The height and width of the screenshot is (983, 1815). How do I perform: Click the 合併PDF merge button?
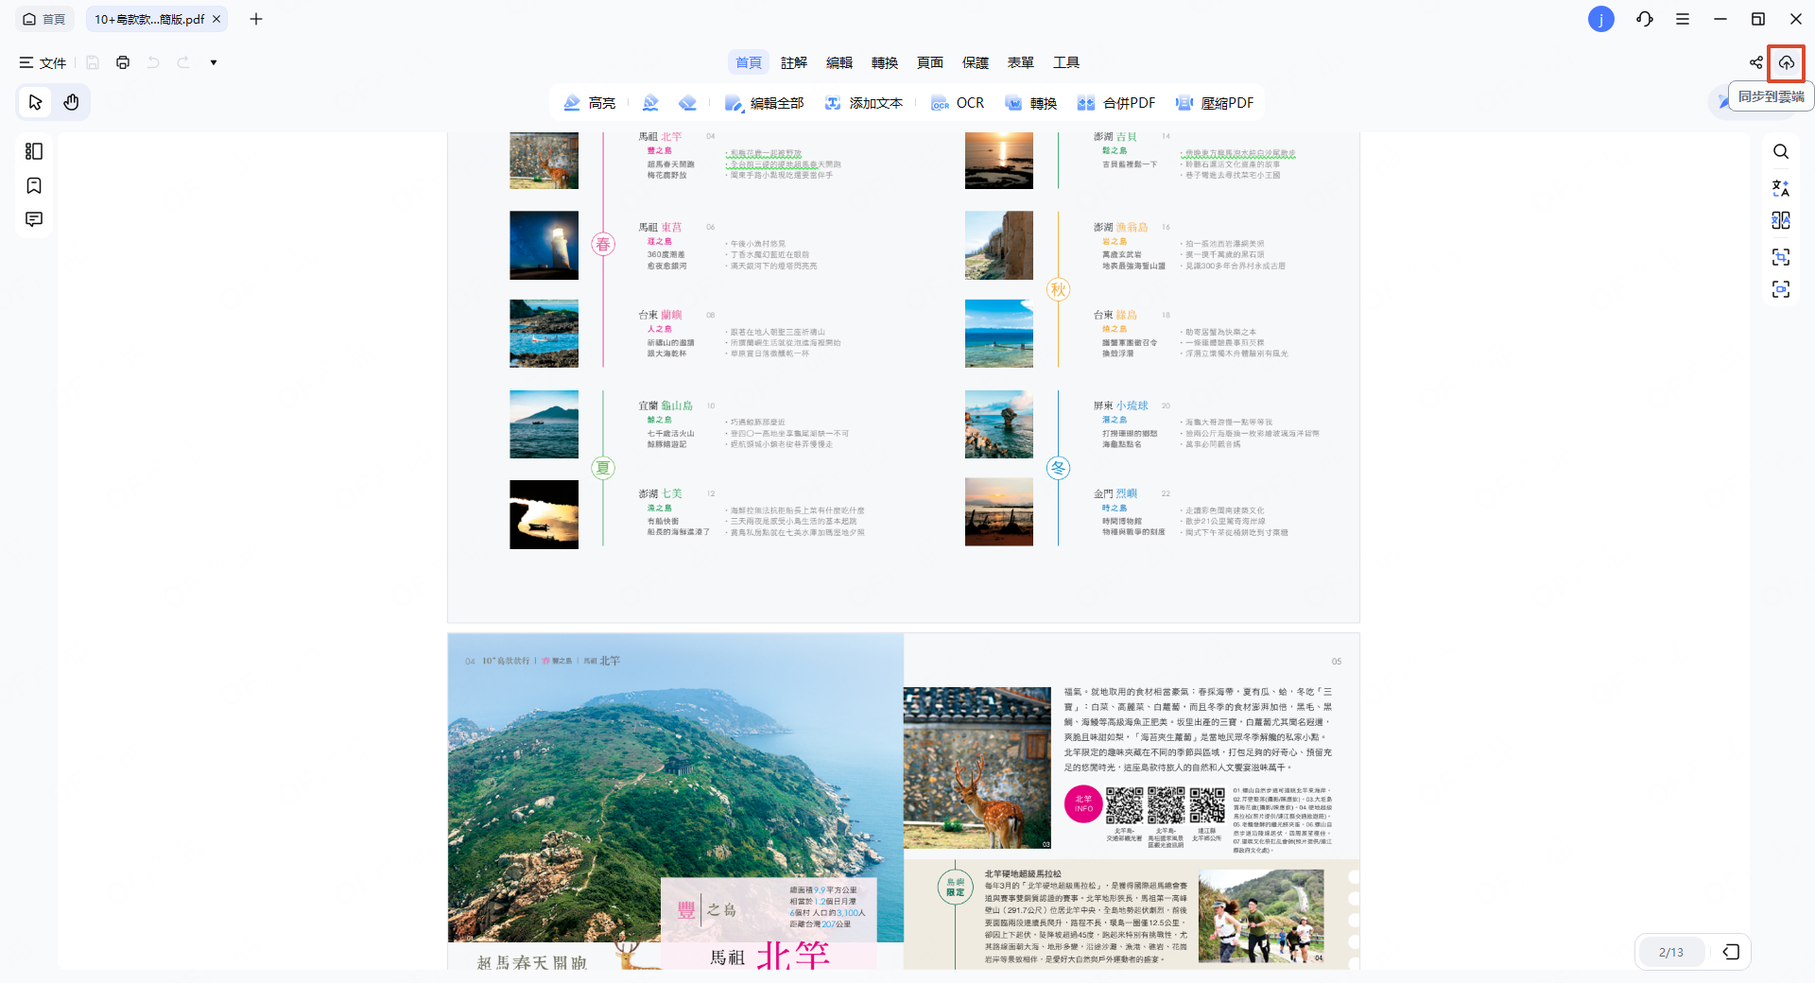pyautogui.click(x=1116, y=103)
